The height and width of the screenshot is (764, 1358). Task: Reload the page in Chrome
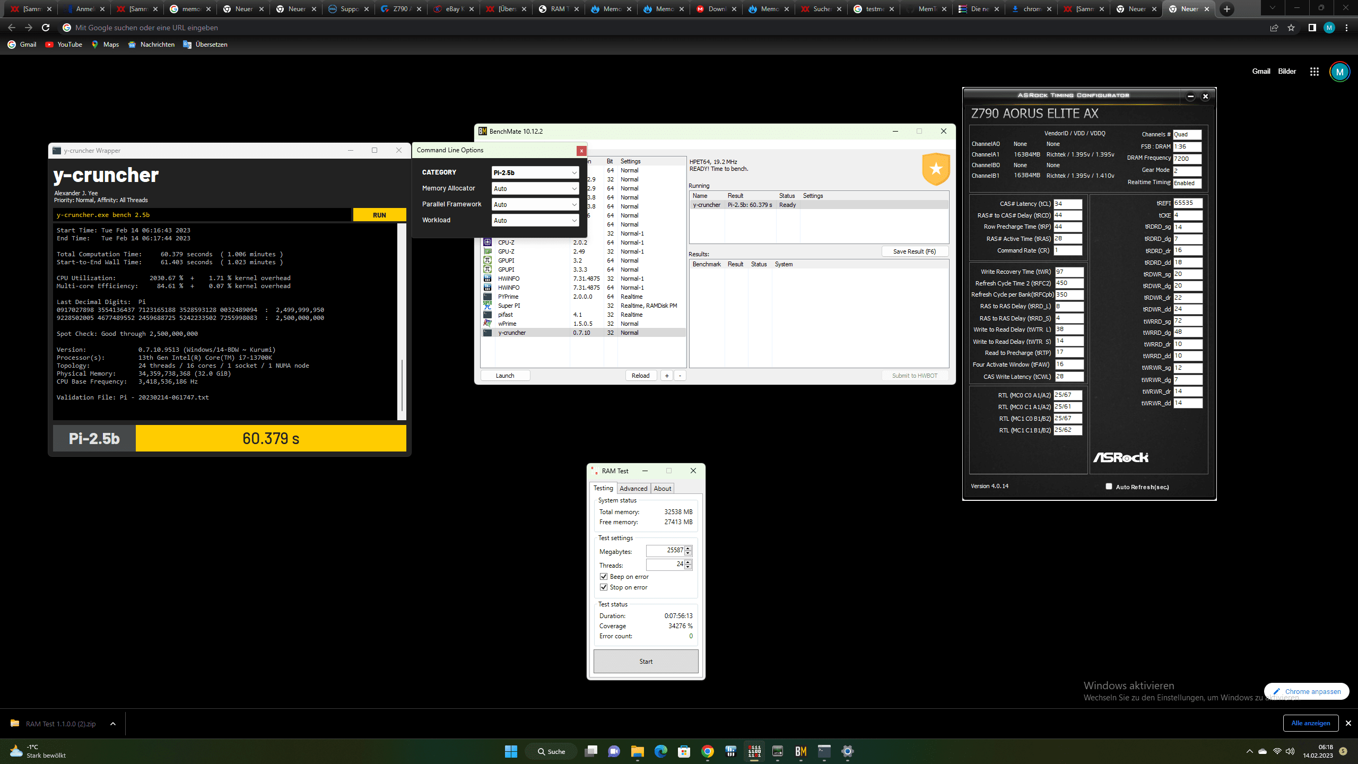pos(46,28)
